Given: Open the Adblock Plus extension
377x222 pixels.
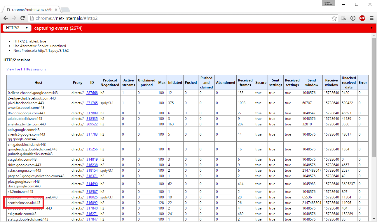Looking at the screenshot, I should coord(362,18).
